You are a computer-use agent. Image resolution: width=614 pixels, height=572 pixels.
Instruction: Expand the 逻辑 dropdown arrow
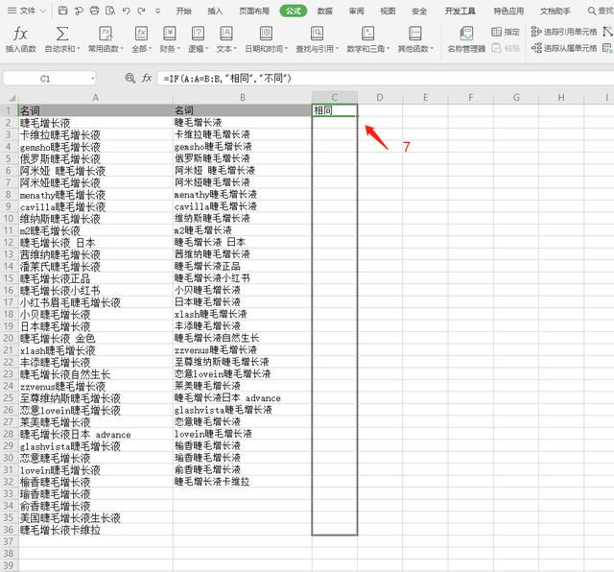207,49
